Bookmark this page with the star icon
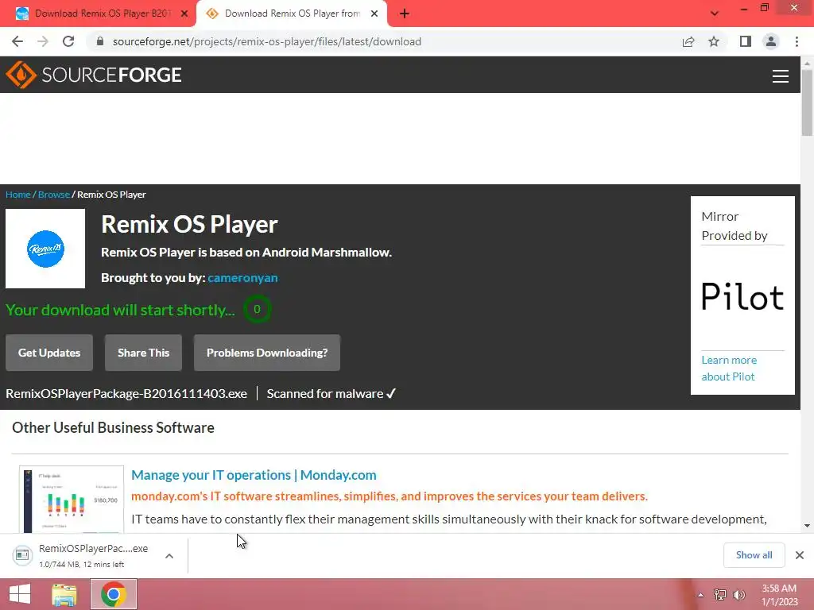Viewport: 814px width, 610px height. tap(714, 41)
